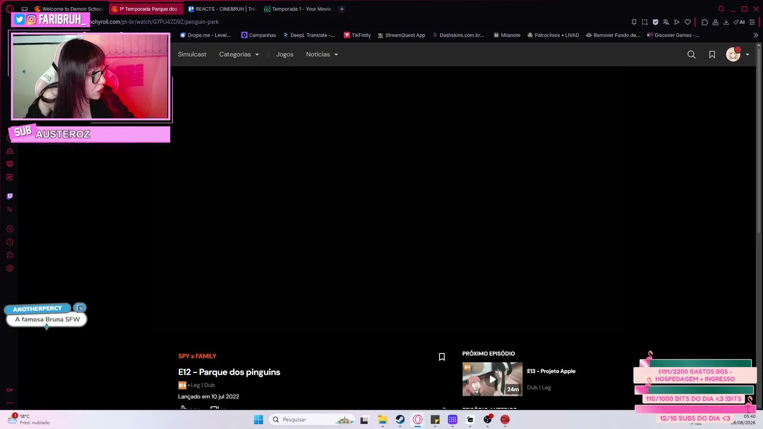Screen dimensions: 763x429
Task: Add page to bookmarks heart icon
Action: coord(687,22)
